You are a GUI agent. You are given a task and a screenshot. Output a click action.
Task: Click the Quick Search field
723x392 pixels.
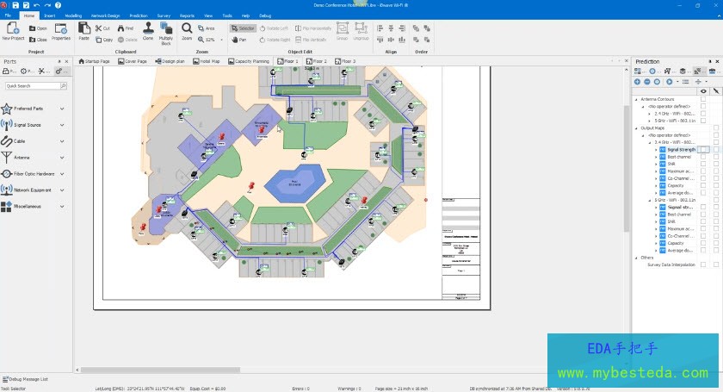click(x=34, y=86)
